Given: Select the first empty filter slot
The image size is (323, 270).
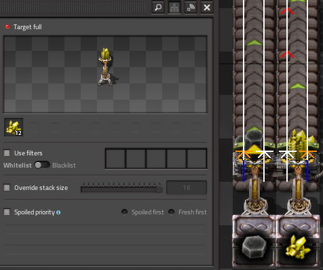Looking at the screenshot, I should point(115,159).
